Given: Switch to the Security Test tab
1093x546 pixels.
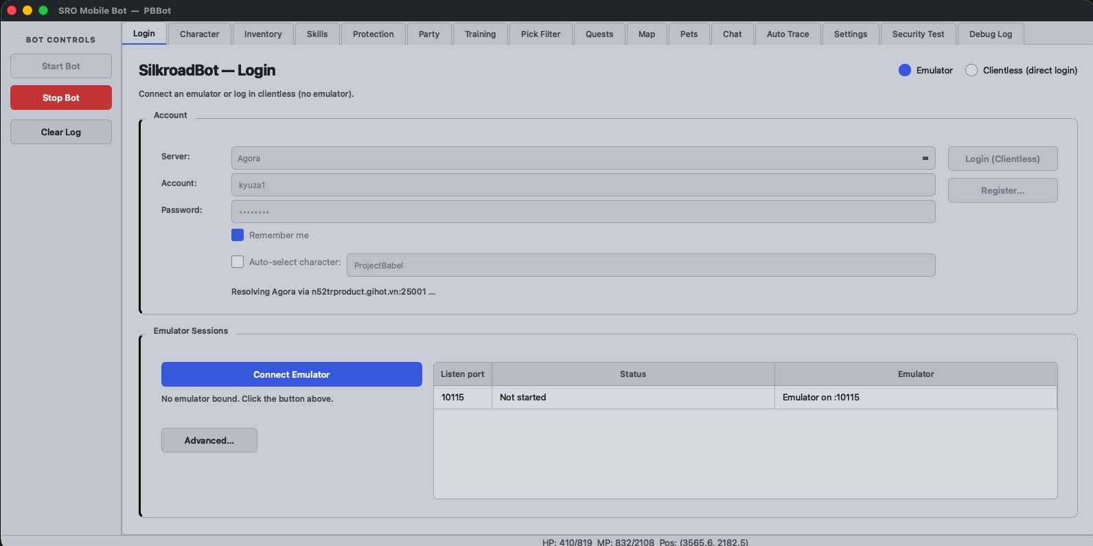Looking at the screenshot, I should tap(919, 34).
